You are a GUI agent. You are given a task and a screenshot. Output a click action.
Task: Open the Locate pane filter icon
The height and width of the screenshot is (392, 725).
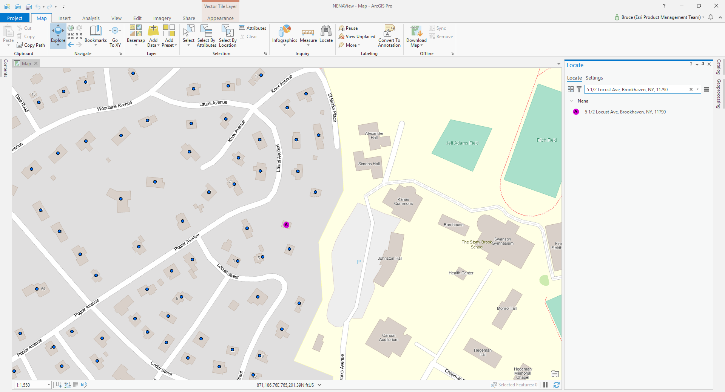pos(579,89)
